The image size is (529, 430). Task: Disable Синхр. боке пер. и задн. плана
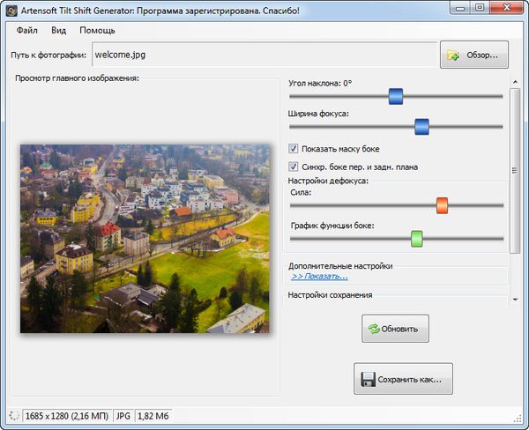coord(294,167)
